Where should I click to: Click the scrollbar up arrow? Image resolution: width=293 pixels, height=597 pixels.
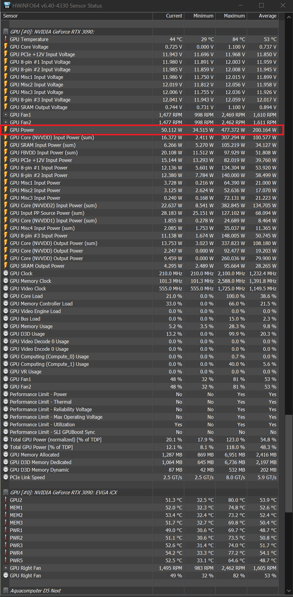289,17
